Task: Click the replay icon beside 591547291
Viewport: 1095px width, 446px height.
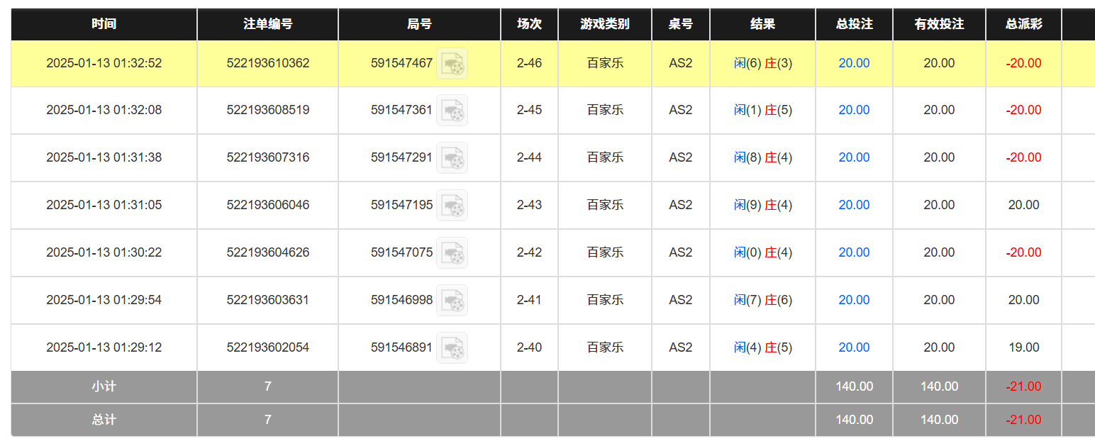Action: point(452,158)
